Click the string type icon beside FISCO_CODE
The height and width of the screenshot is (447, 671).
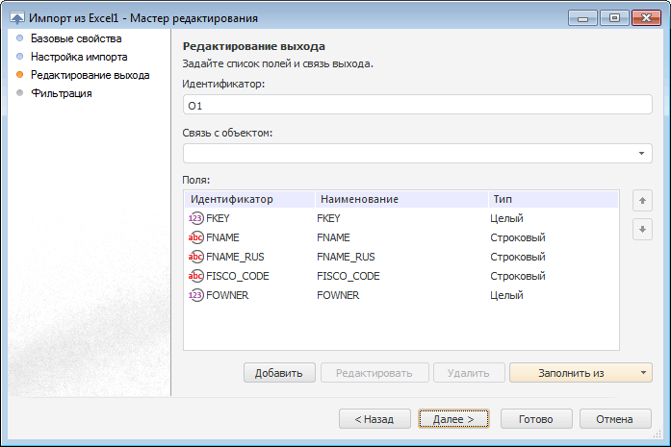pos(196,276)
